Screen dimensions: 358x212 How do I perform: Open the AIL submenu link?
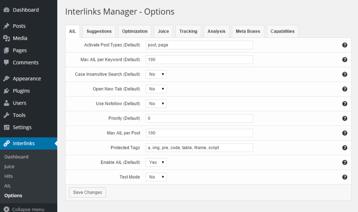click(8, 186)
